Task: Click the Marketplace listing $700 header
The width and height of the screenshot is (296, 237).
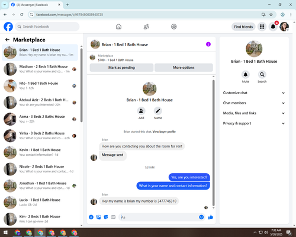Action: tap(151, 58)
